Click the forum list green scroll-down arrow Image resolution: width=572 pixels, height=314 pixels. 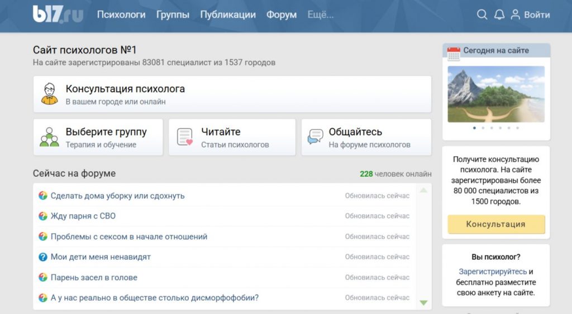[x=423, y=303]
